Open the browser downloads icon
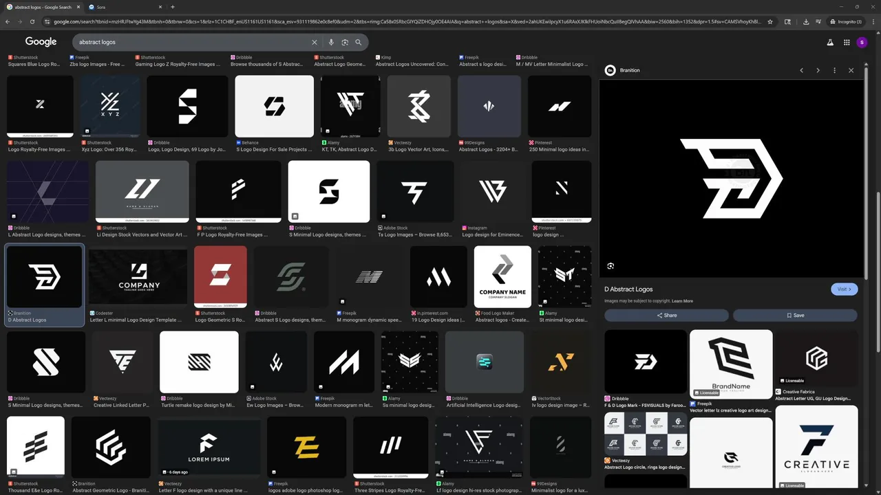Viewport: 881px width, 495px height. [806, 21]
